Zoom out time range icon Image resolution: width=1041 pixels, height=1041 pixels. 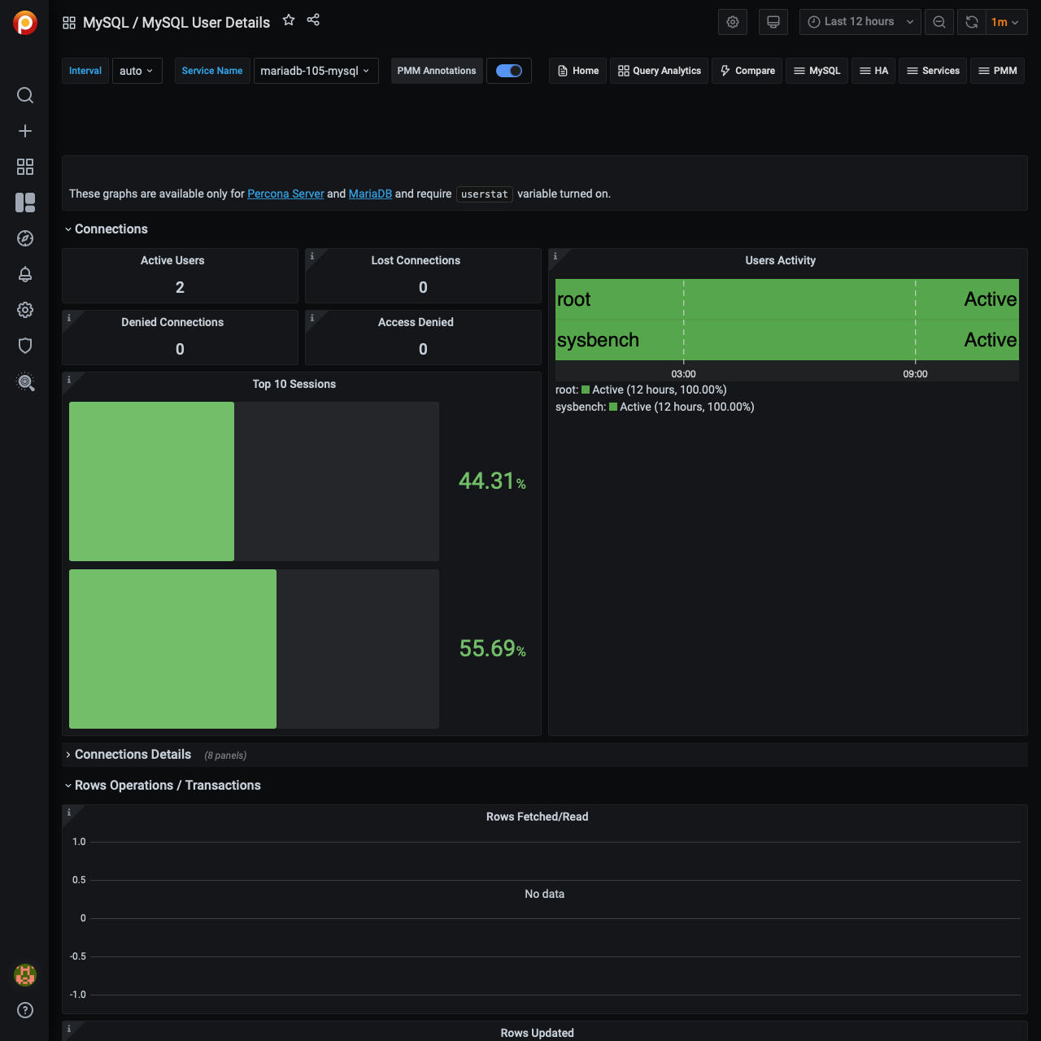(939, 22)
